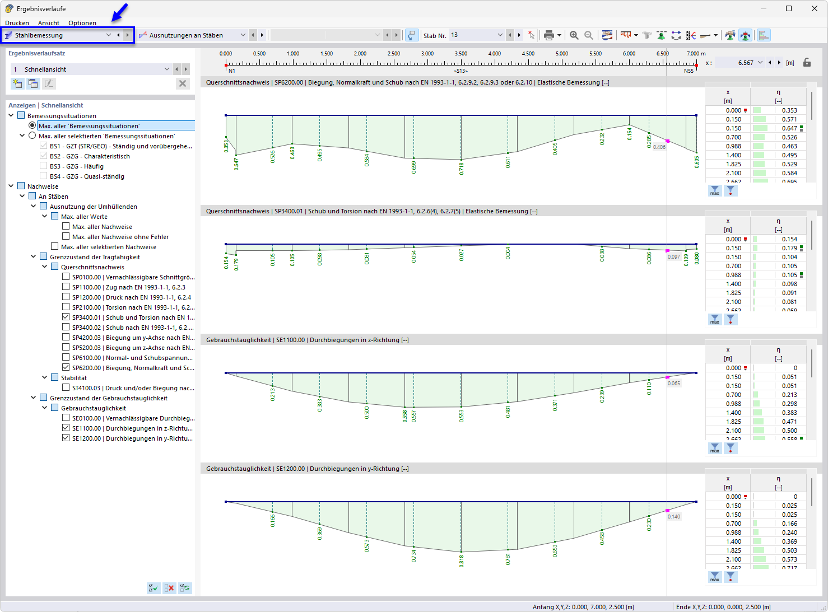Open the Schnellansicht set dropdown
Image resolution: width=828 pixels, height=612 pixels.
(167, 69)
